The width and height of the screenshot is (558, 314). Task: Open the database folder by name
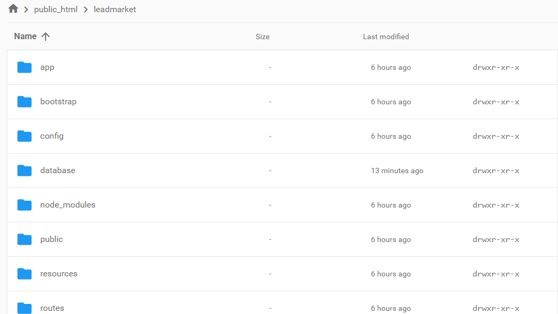coord(58,171)
